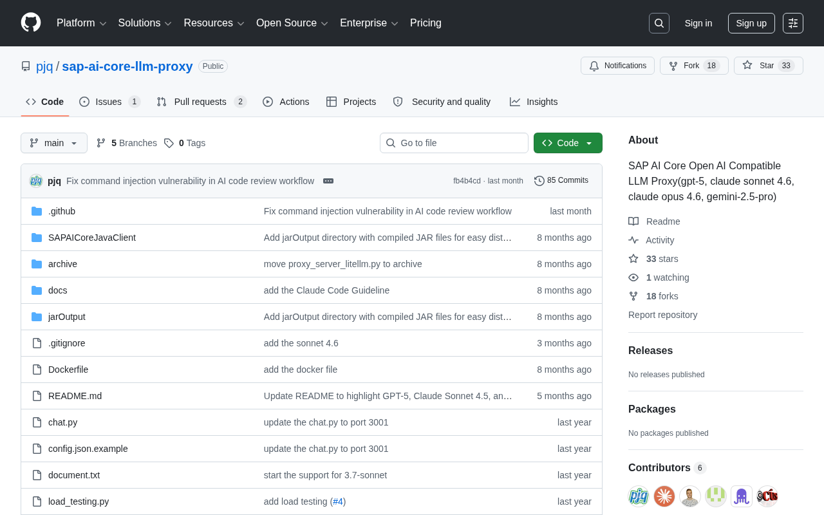The width and height of the screenshot is (824, 515).
Task: Click the Dockerfile file icon
Action: tap(37, 370)
